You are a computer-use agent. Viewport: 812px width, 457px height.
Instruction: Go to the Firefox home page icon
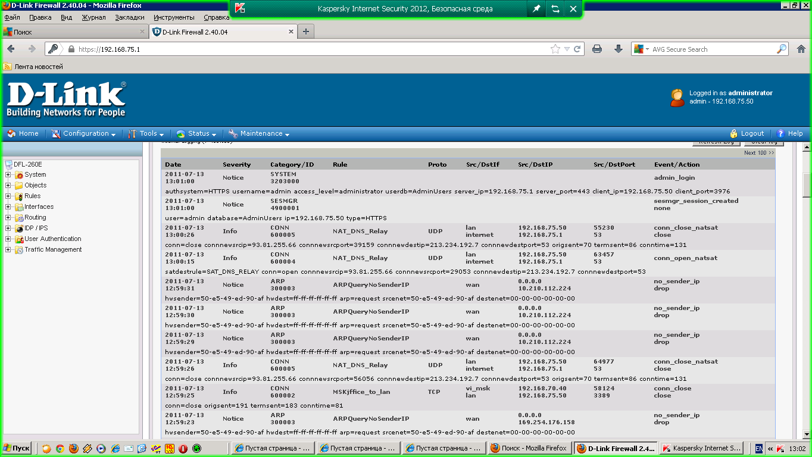[801, 49]
